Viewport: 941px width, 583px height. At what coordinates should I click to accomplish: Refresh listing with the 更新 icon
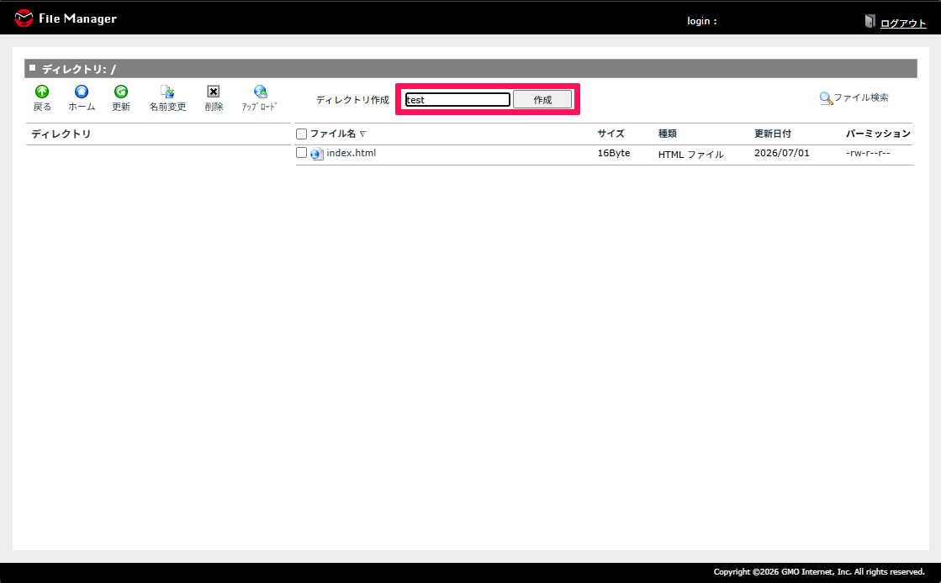(121, 92)
